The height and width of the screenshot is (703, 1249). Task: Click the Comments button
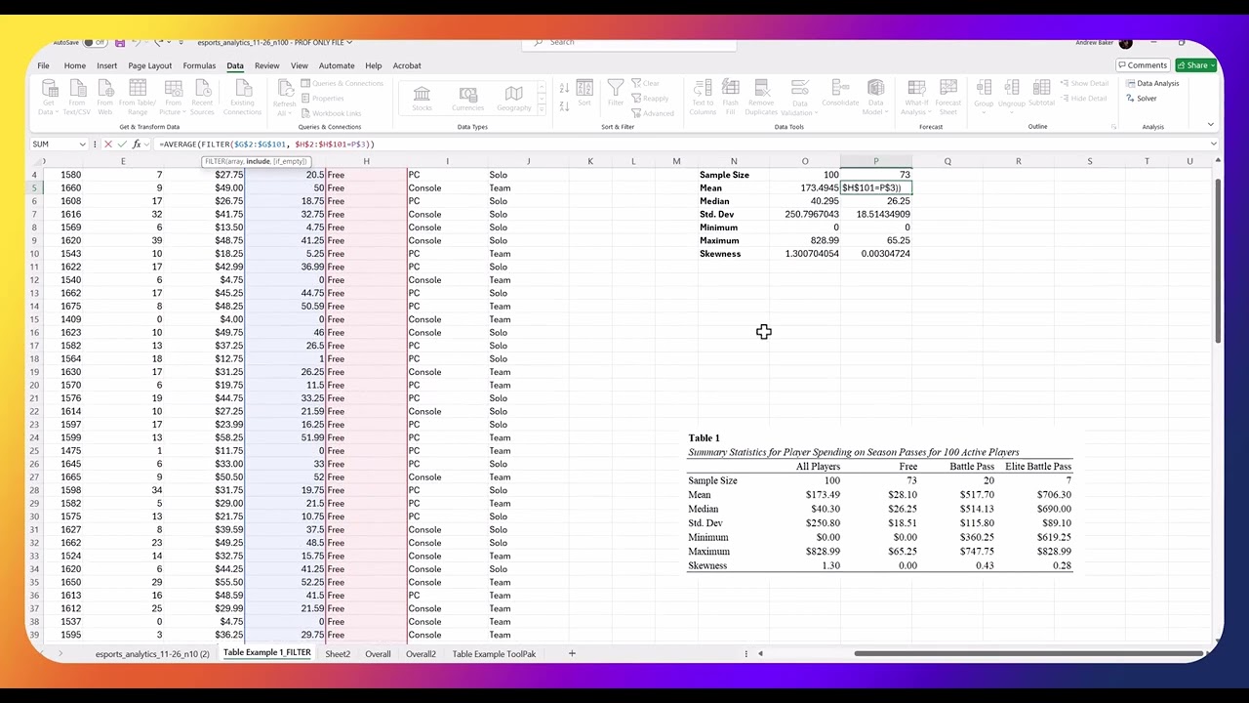click(1143, 65)
